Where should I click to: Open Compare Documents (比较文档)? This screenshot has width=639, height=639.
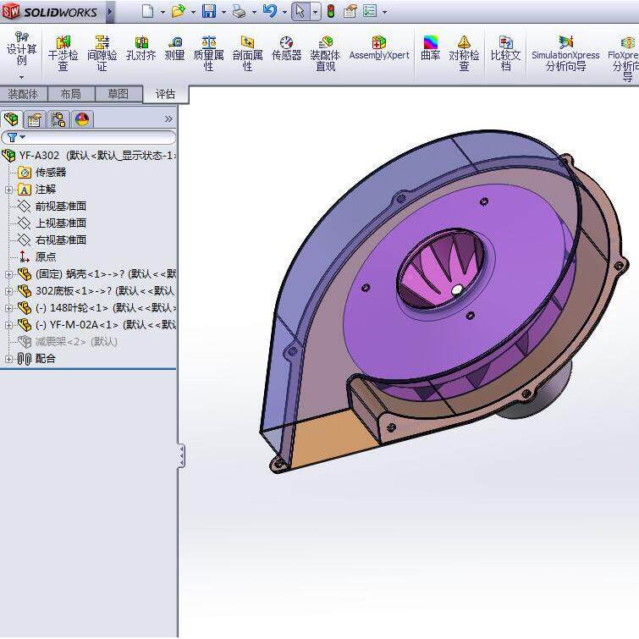[506, 54]
